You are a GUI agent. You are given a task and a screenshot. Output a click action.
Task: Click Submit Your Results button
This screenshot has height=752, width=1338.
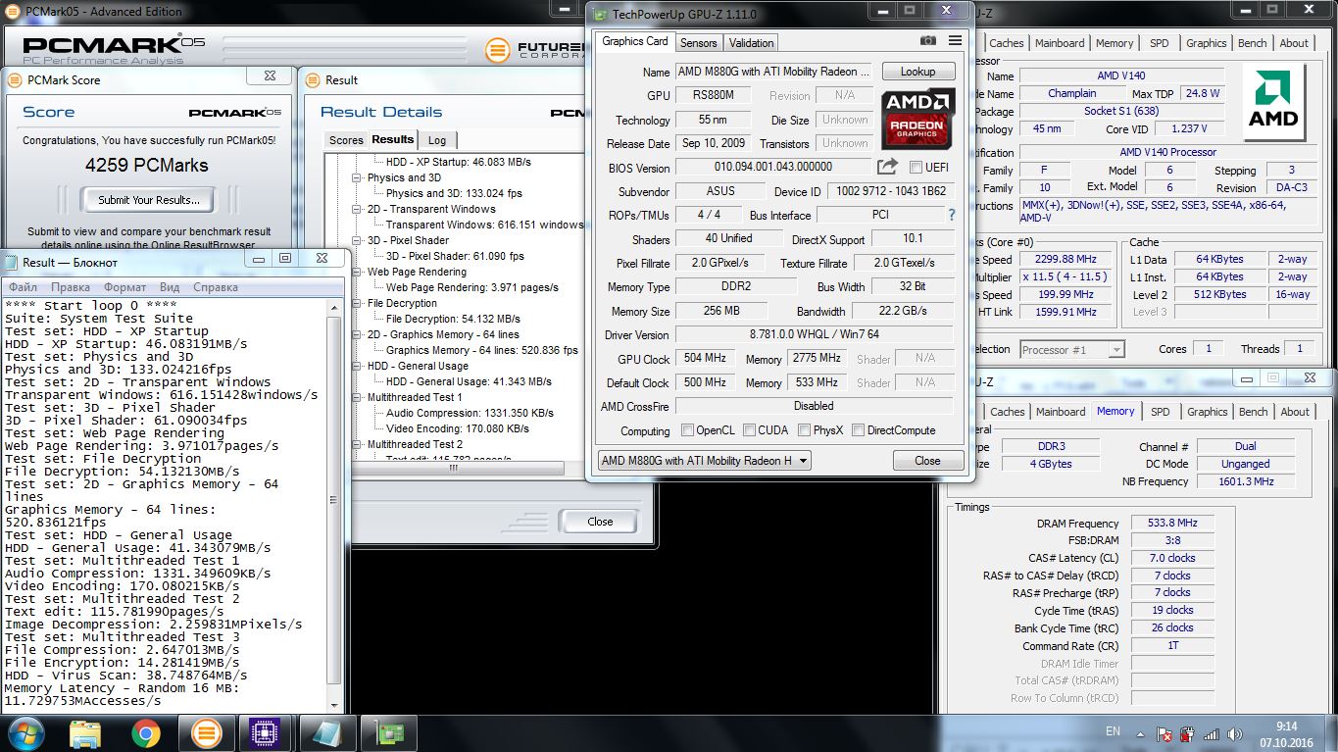click(149, 200)
